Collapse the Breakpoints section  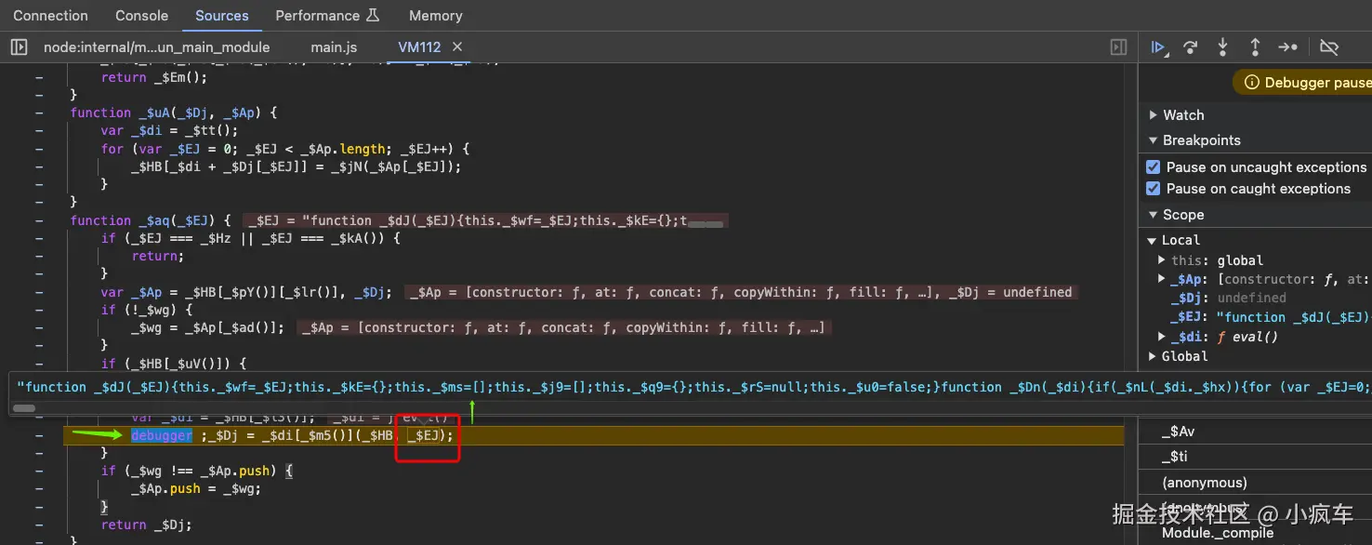pyautogui.click(x=1154, y=140)
